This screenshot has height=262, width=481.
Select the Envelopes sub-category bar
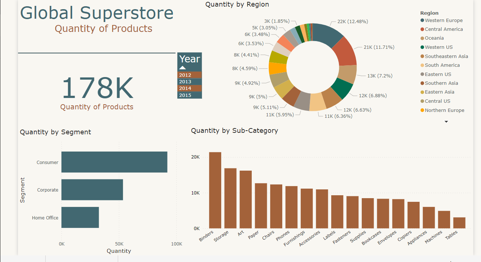398,214
